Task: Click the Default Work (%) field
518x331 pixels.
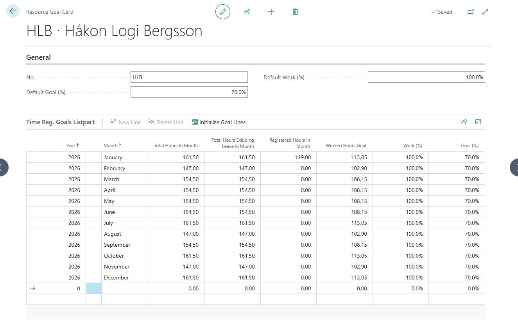Action: pyautogui.click(x=426, y=77)
